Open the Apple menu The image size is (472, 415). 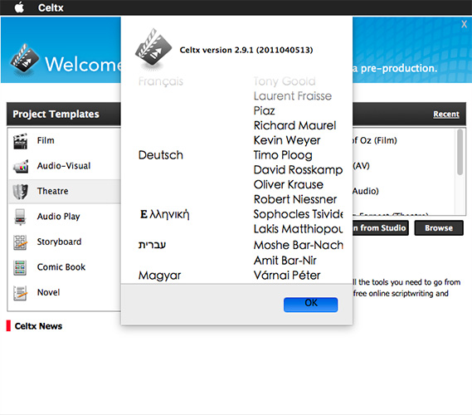coord(19,7)
